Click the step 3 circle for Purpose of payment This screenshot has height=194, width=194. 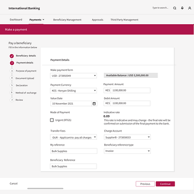click(x=12, y=71)
